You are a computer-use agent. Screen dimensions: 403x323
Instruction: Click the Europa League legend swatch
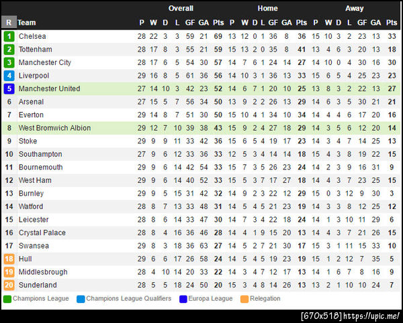(x=183, y=299)
